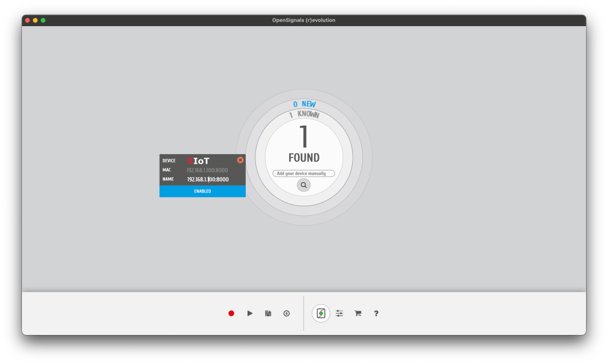Click the IoT device logo
The width and height of the screenshot is (608, 364).
pyautogui.click(x=198, y=161)
